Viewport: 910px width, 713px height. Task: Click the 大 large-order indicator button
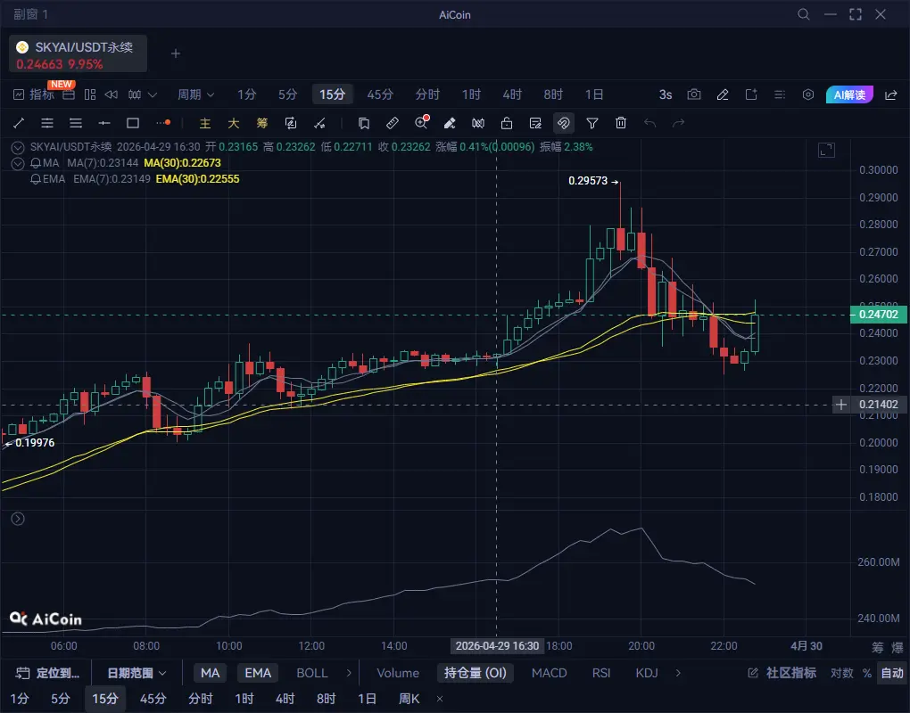pos(234,123)
